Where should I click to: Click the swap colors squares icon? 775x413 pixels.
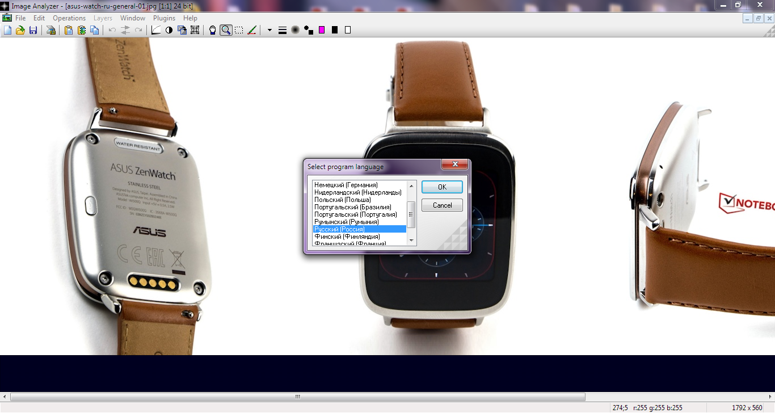coord(308,30)
